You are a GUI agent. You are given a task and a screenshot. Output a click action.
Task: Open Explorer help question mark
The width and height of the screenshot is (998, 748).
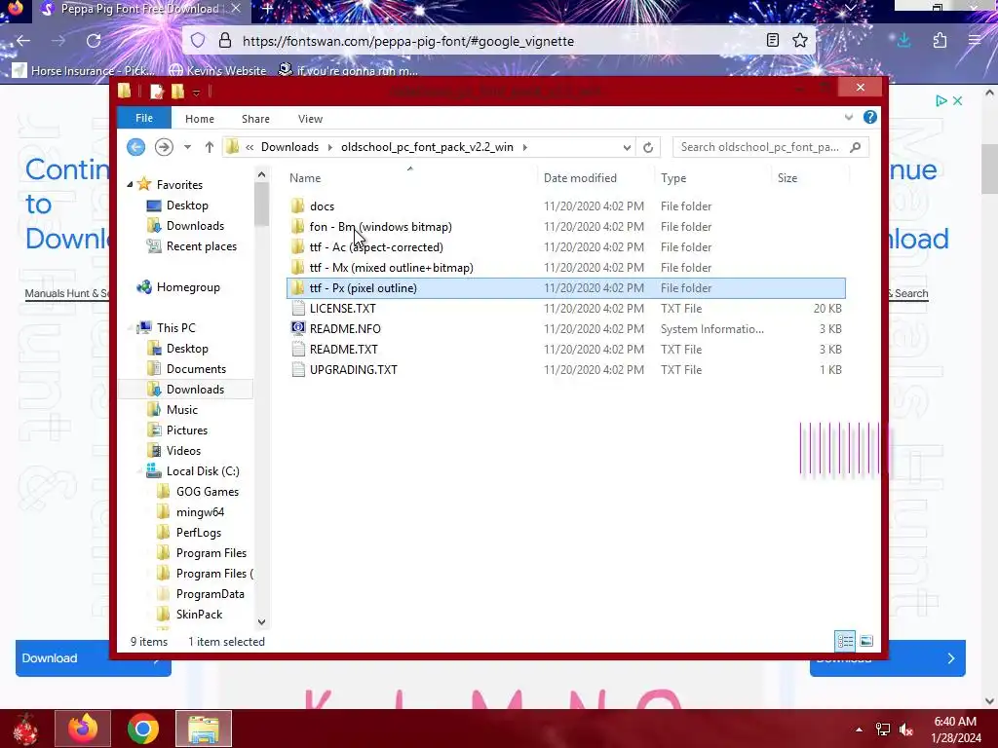870,117
